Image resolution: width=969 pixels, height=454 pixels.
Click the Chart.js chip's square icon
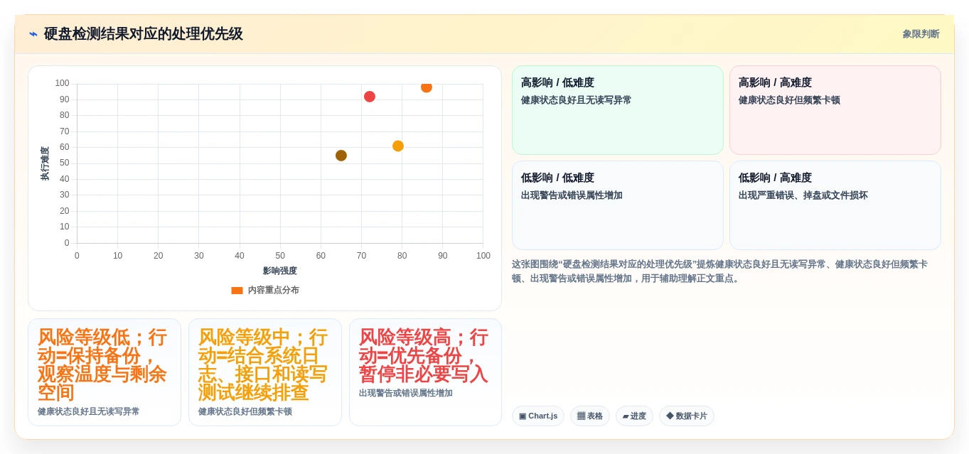(x=523, y=416)
